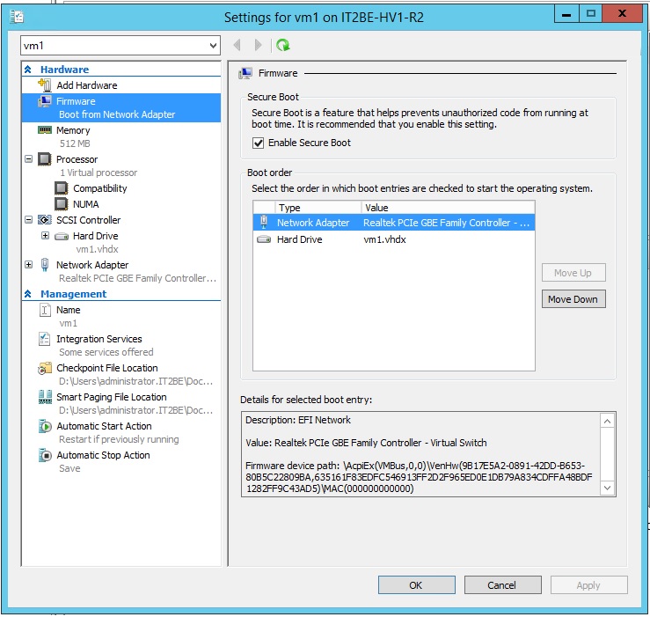Viewport: 650px width, 617px height.
Task: Click the Network Adapter icon in the tree
Action: tap(45, 265)
